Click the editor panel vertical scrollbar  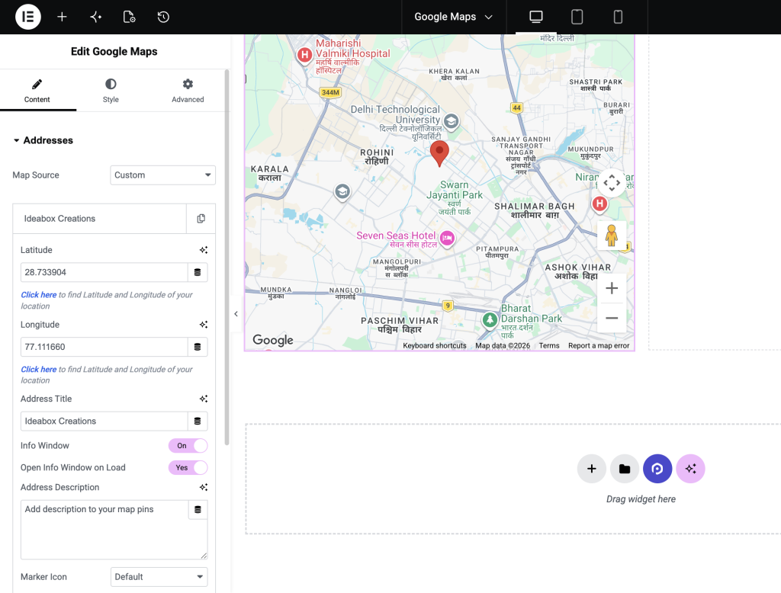pos(227,257)
